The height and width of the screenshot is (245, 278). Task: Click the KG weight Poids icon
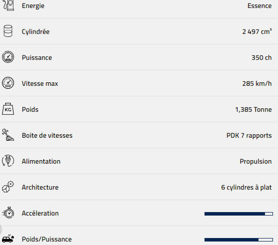click(8, 109)
